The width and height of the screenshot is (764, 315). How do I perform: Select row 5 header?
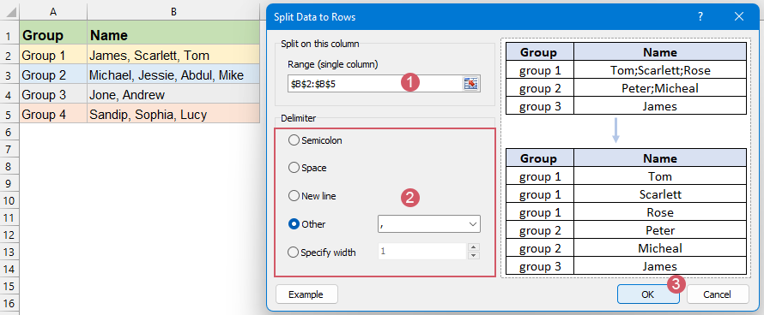pyautogui.click(x=9, y=115)
